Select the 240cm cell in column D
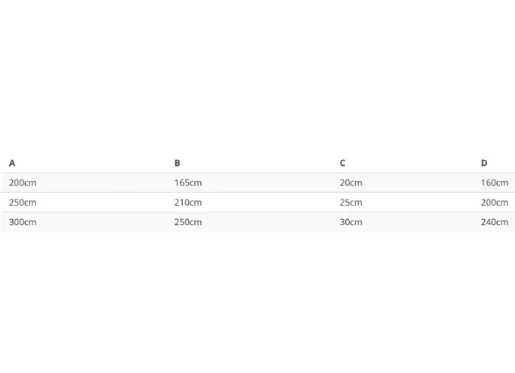The width and height of the screenshot is (515, 373). coord(495,223)
